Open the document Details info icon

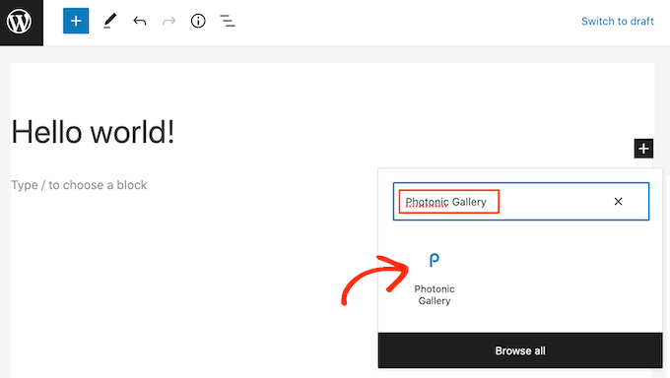click(198, 21)
